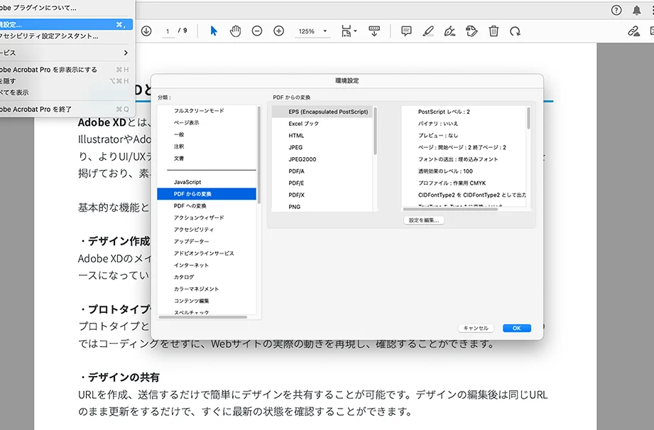This screenshot has height=430, width=654.
Task: Select PDF/E conversion format
Action: (322, 183)
